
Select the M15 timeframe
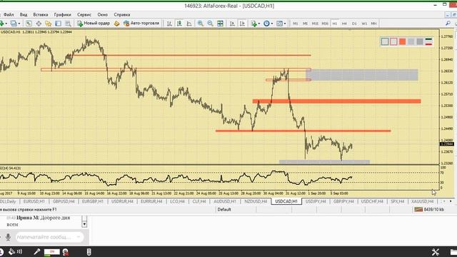coord(315,24)
